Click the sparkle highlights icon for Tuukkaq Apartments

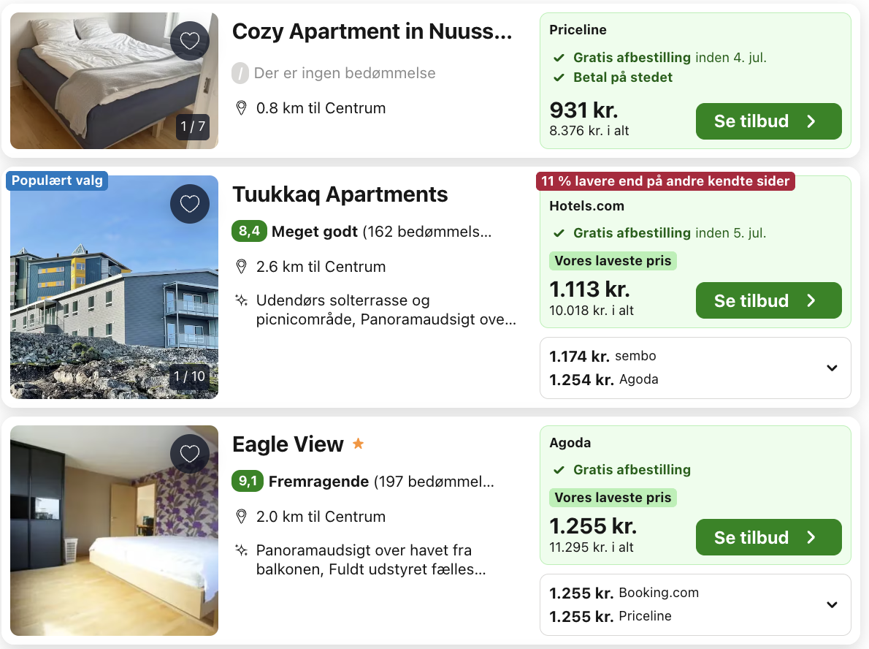241,300
